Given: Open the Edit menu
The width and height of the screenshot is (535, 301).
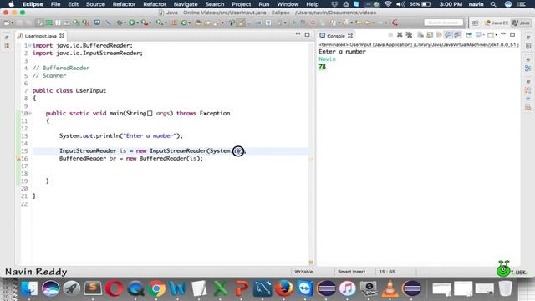Looking at the screenshot, I should pyautogui.click(x=73, y=4).
